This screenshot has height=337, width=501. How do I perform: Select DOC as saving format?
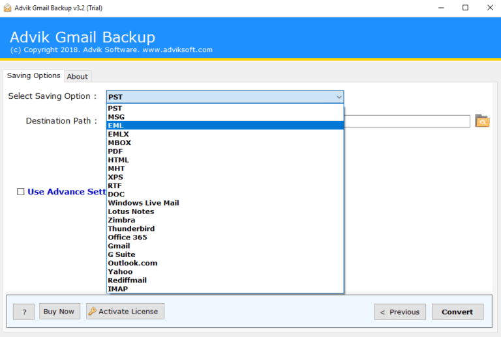pyautogui.click(x=225, y=195)
